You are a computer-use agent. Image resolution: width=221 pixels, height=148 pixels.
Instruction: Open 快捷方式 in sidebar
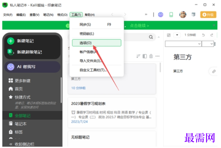[x=20, y=97]
